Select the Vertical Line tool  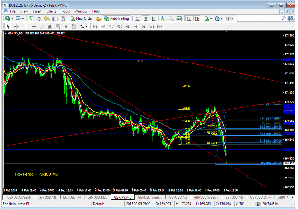[26, 26]
